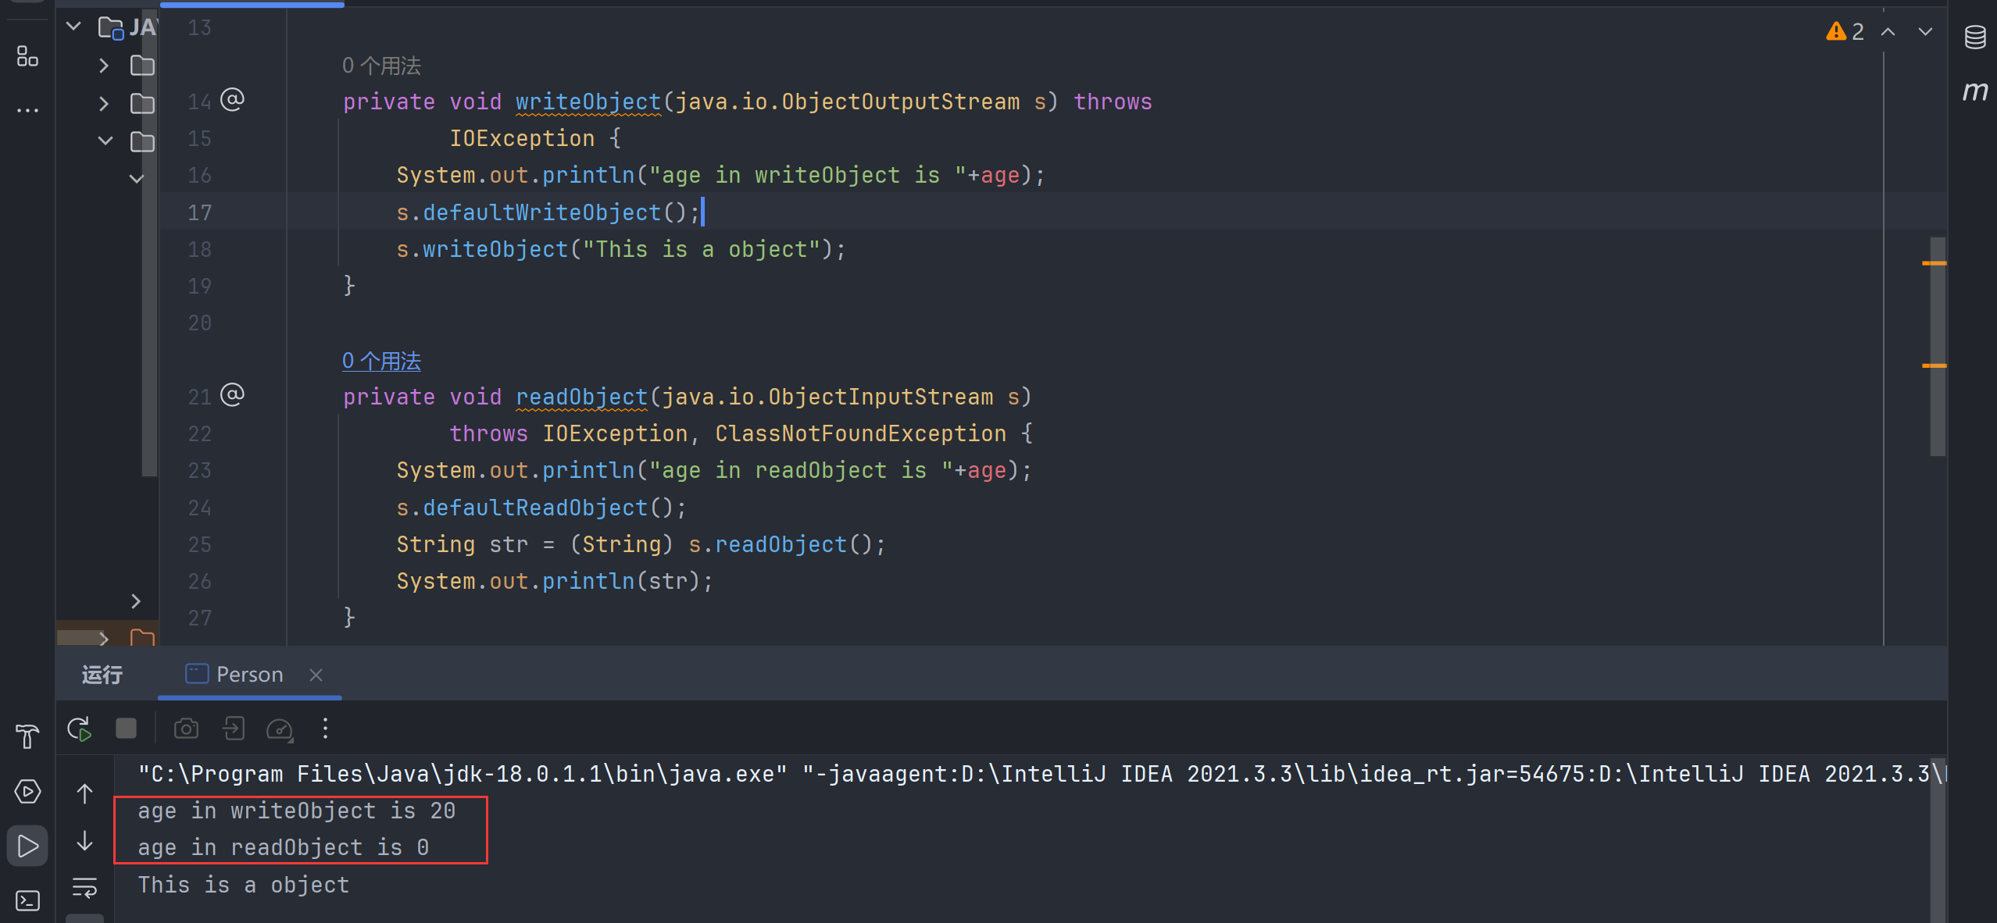Click line number 17 in gutter

click(x=199, y=212)
